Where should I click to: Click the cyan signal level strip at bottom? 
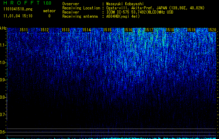click(x=112, y=138)
